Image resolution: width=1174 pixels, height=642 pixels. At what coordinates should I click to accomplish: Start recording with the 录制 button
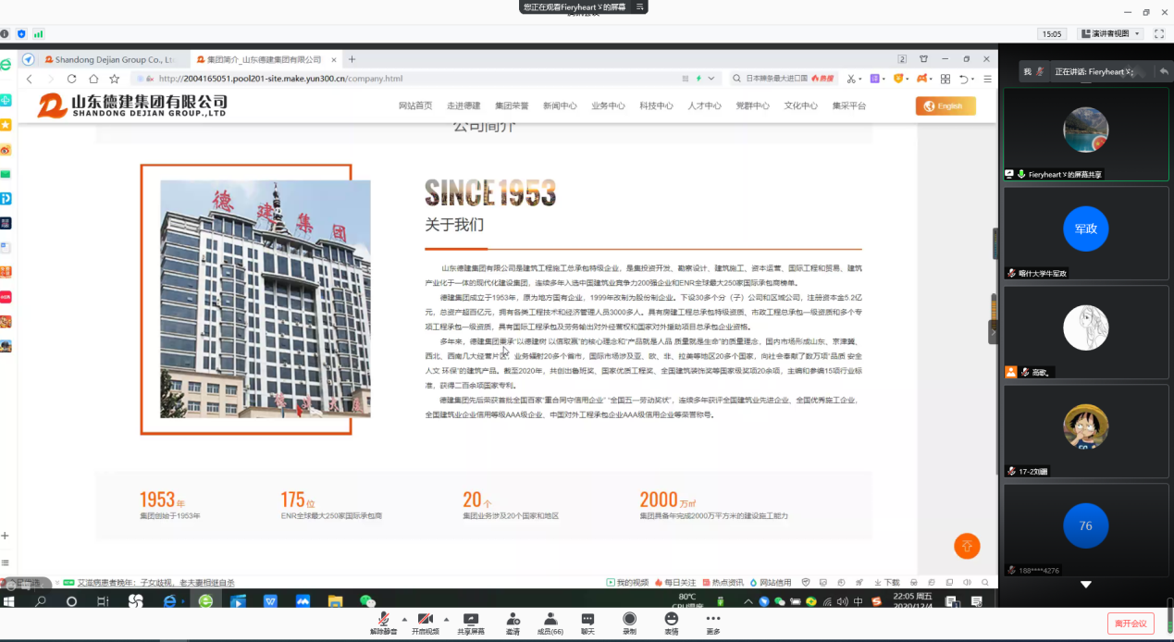coord(629,623)
